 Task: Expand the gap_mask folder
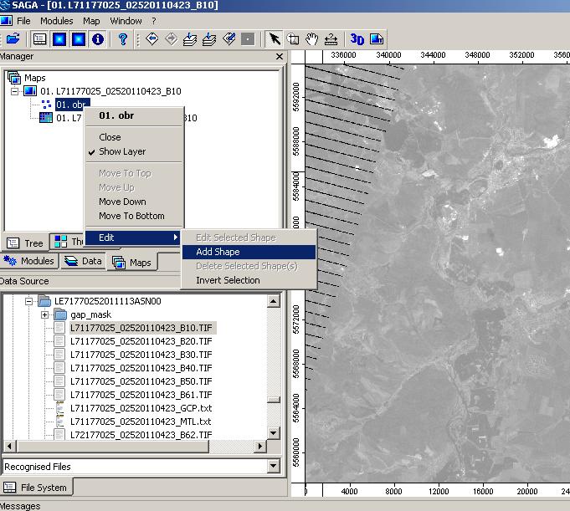coord(44,314)
